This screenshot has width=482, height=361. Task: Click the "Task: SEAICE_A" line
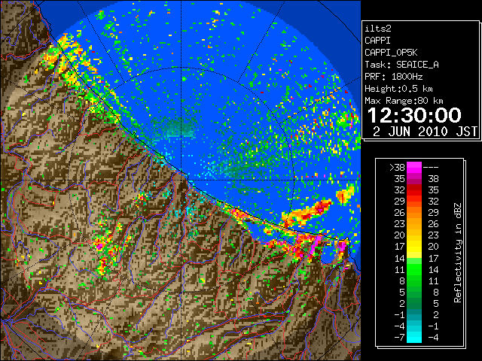pyautogui.click(x=401, y=65)
